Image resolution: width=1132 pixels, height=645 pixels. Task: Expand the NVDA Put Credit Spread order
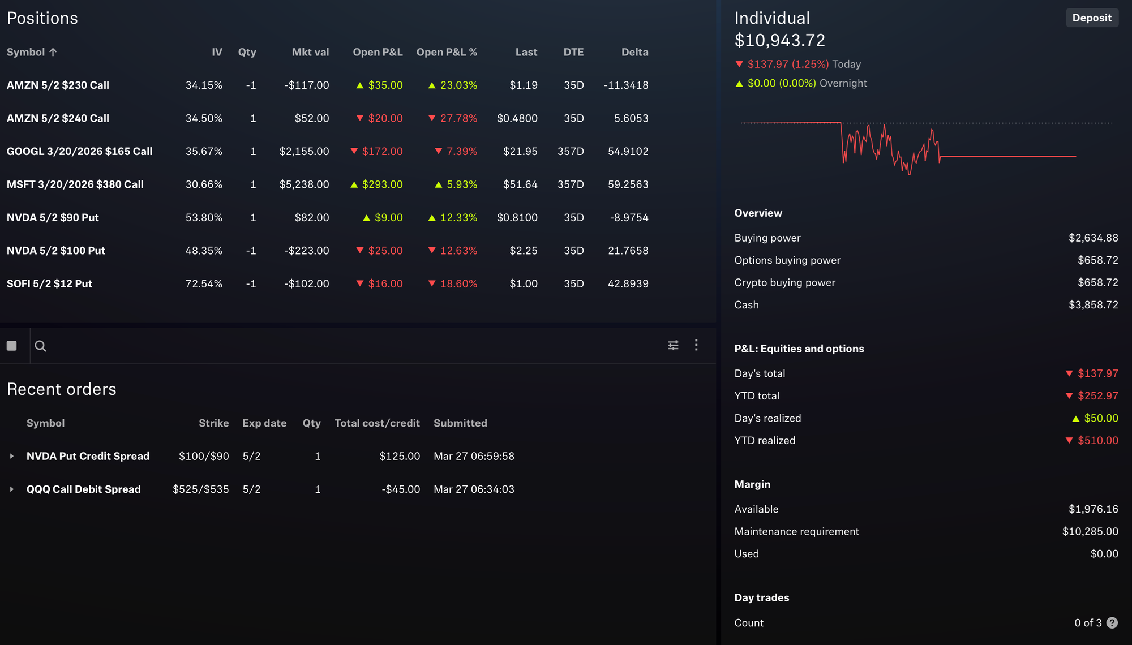click(12, 456)
